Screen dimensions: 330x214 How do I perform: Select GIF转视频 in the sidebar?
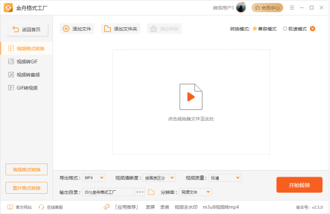tap(27, 88)
